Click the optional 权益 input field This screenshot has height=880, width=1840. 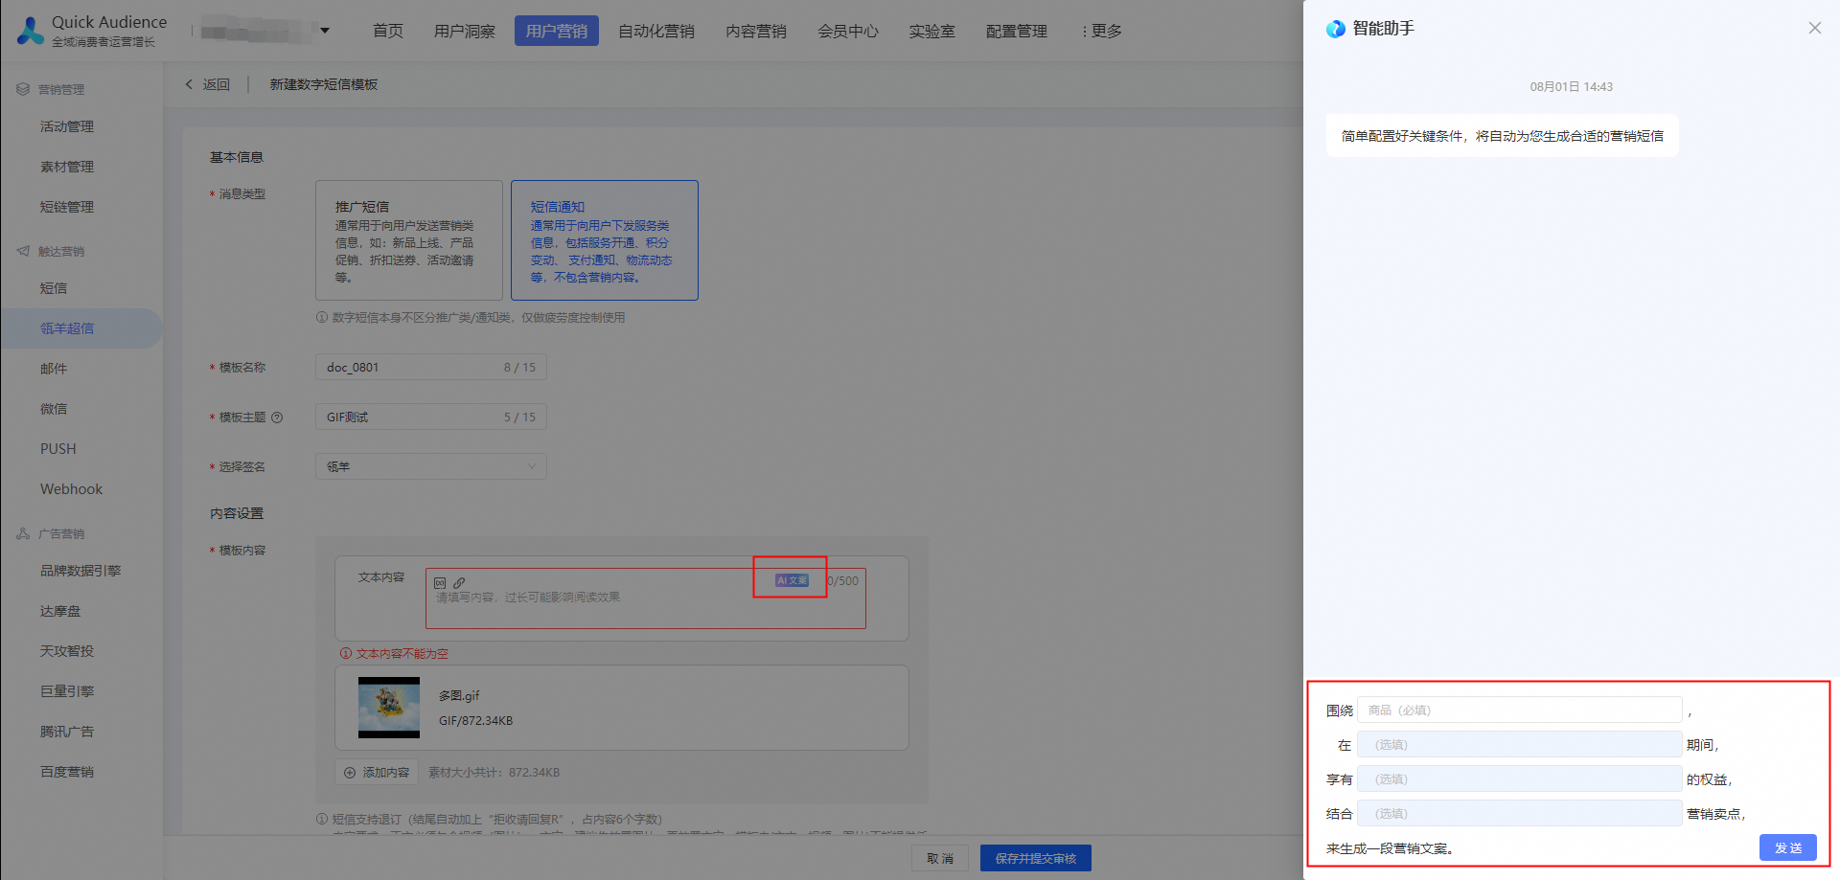click(x=1520, y=778)
